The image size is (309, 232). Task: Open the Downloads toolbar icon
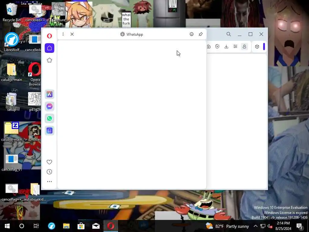click(x=226, y=47)
